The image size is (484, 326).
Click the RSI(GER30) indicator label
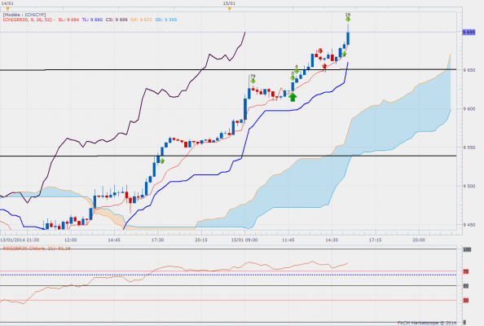pyautogui.click(x=37, y=249)
